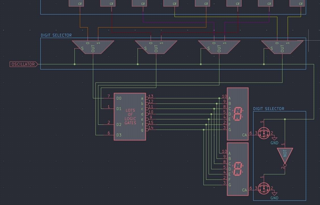Click output pin number 12 of segment b
Screen dimensions: 320x205
coord(151,102)
